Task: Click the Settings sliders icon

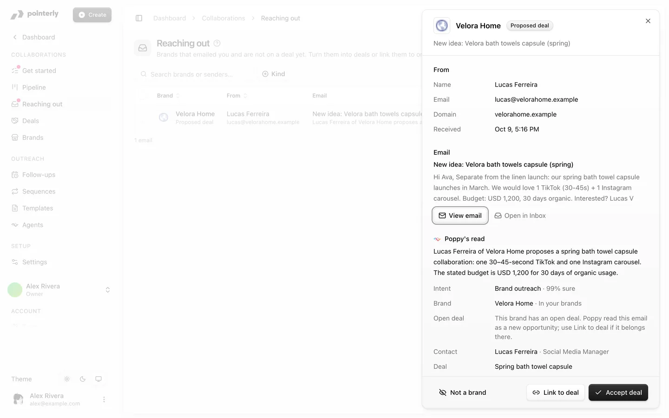Action: tap(15, 262)
